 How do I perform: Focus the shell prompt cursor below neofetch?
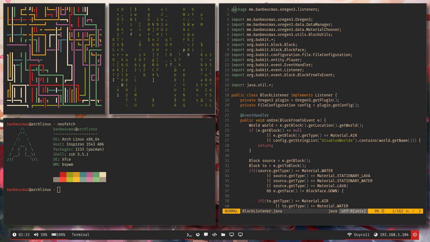tap(59, 190)
